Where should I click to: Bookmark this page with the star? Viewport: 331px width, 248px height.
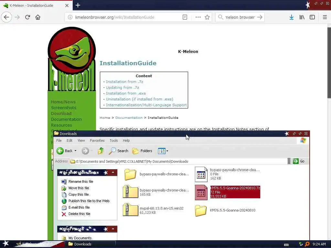click(x=207, y=17)
